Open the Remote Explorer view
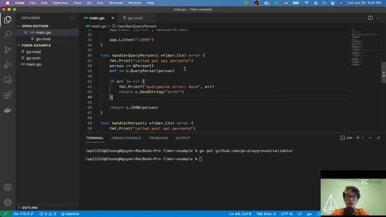Viewport: 386px width, 217px height. pyautogui.click(x=8, y=80)
